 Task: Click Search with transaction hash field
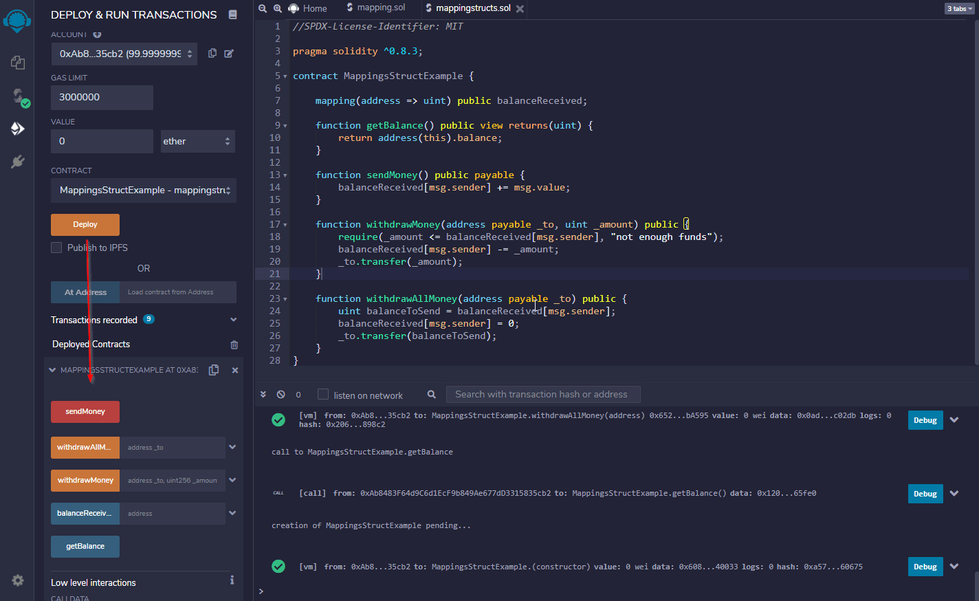coord(543,394)
